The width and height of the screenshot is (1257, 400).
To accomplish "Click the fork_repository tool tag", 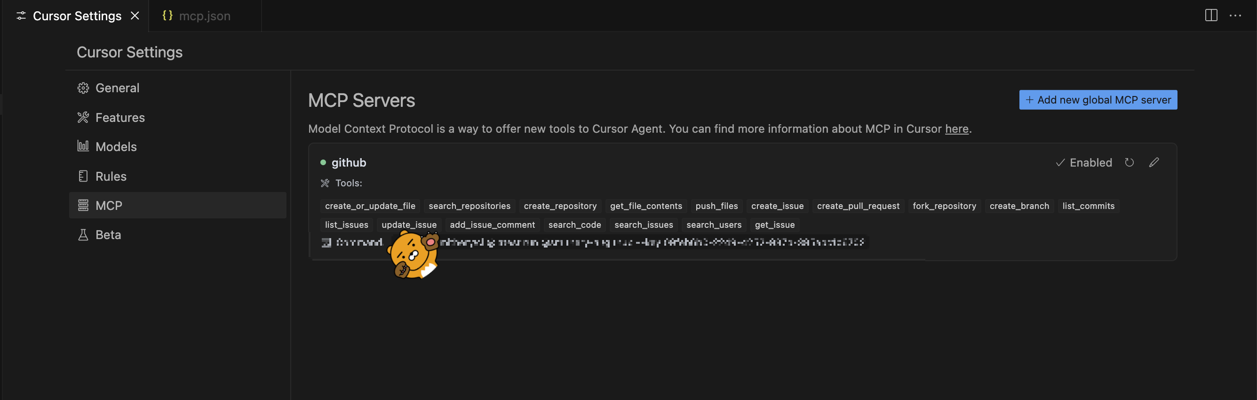I will click(x=944, y=206).
